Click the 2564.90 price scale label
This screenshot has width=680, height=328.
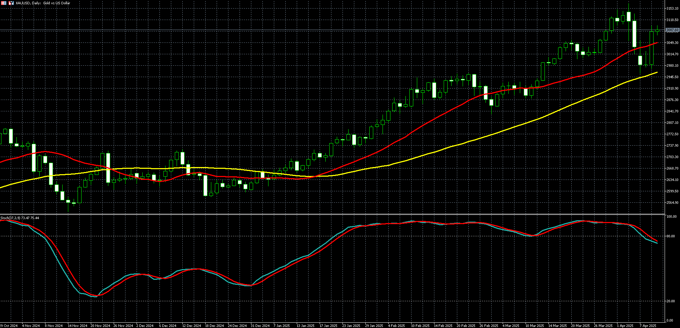click(x=672, y=203)
